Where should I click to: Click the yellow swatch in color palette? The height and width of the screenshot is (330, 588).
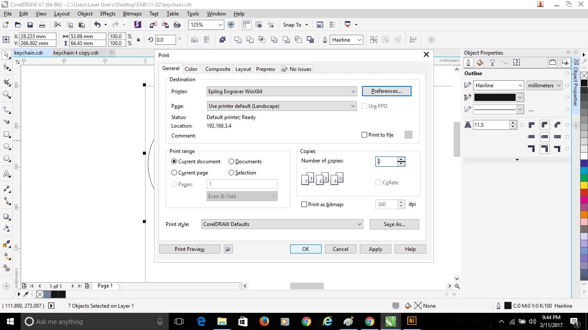584,185
